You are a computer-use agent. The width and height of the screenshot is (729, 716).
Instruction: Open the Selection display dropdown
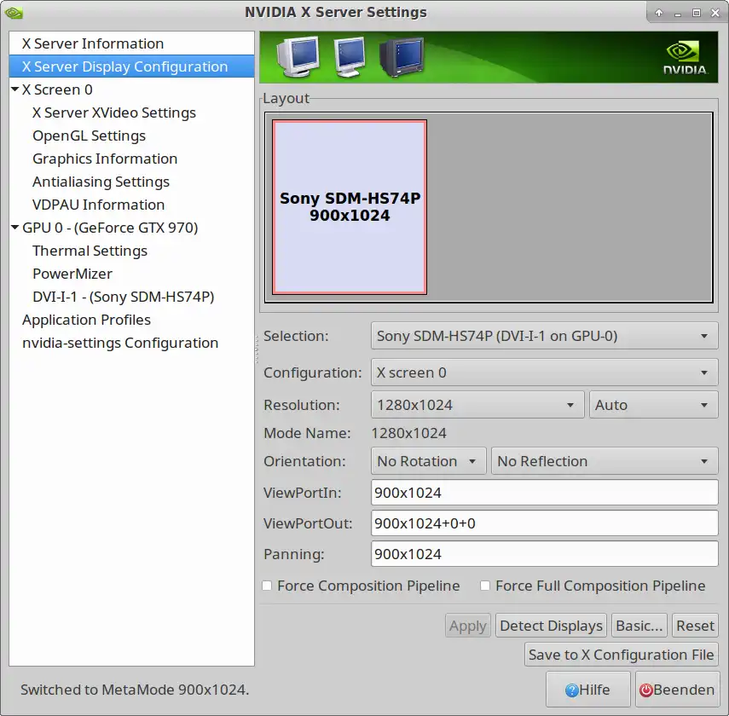[545, 336]
